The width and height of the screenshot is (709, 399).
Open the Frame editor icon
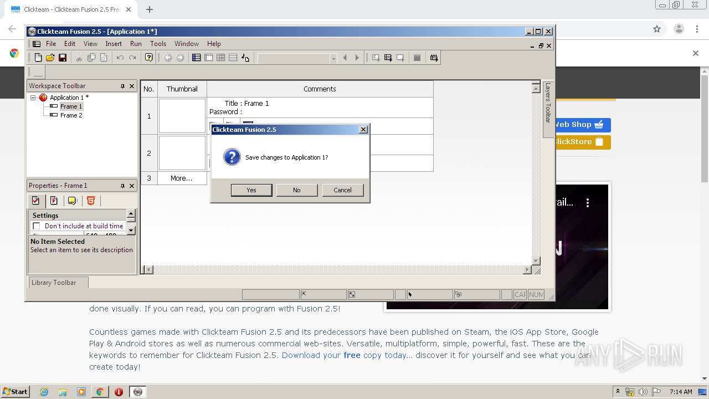point(208,58)
